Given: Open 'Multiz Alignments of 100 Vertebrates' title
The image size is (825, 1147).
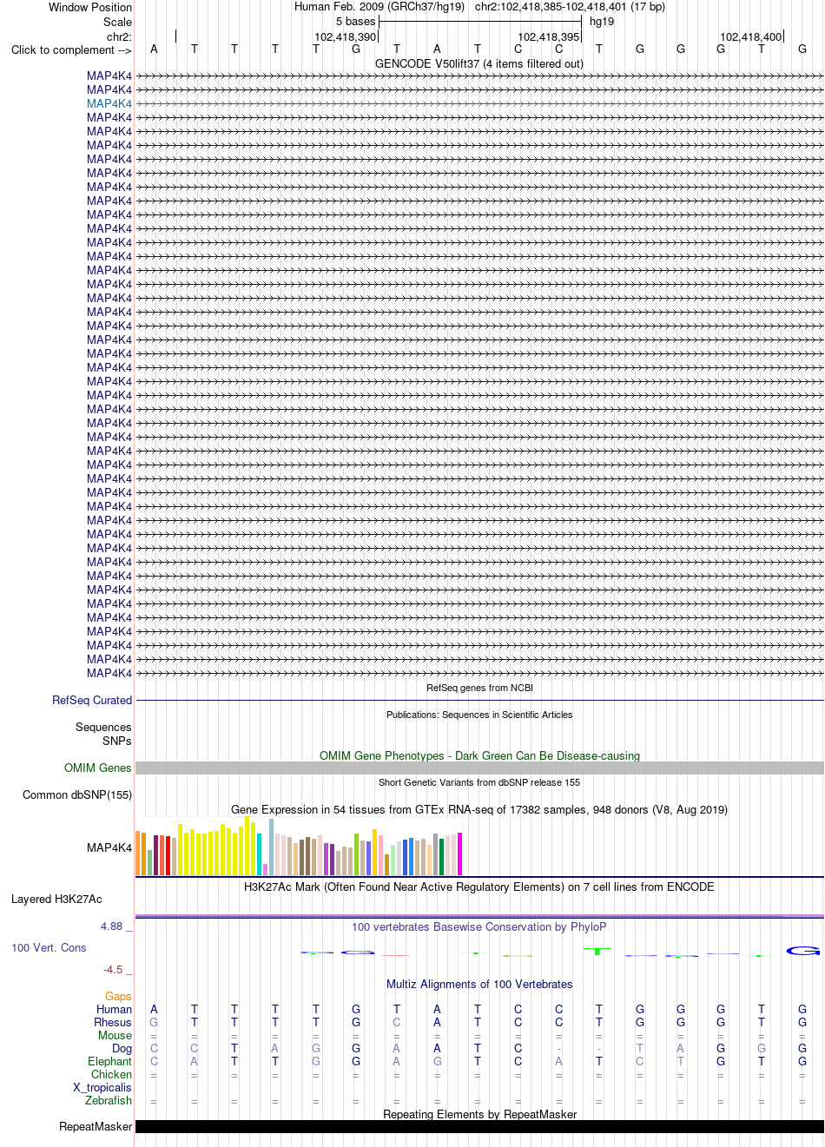Looking at the screenshot, I should click(479, 985).
